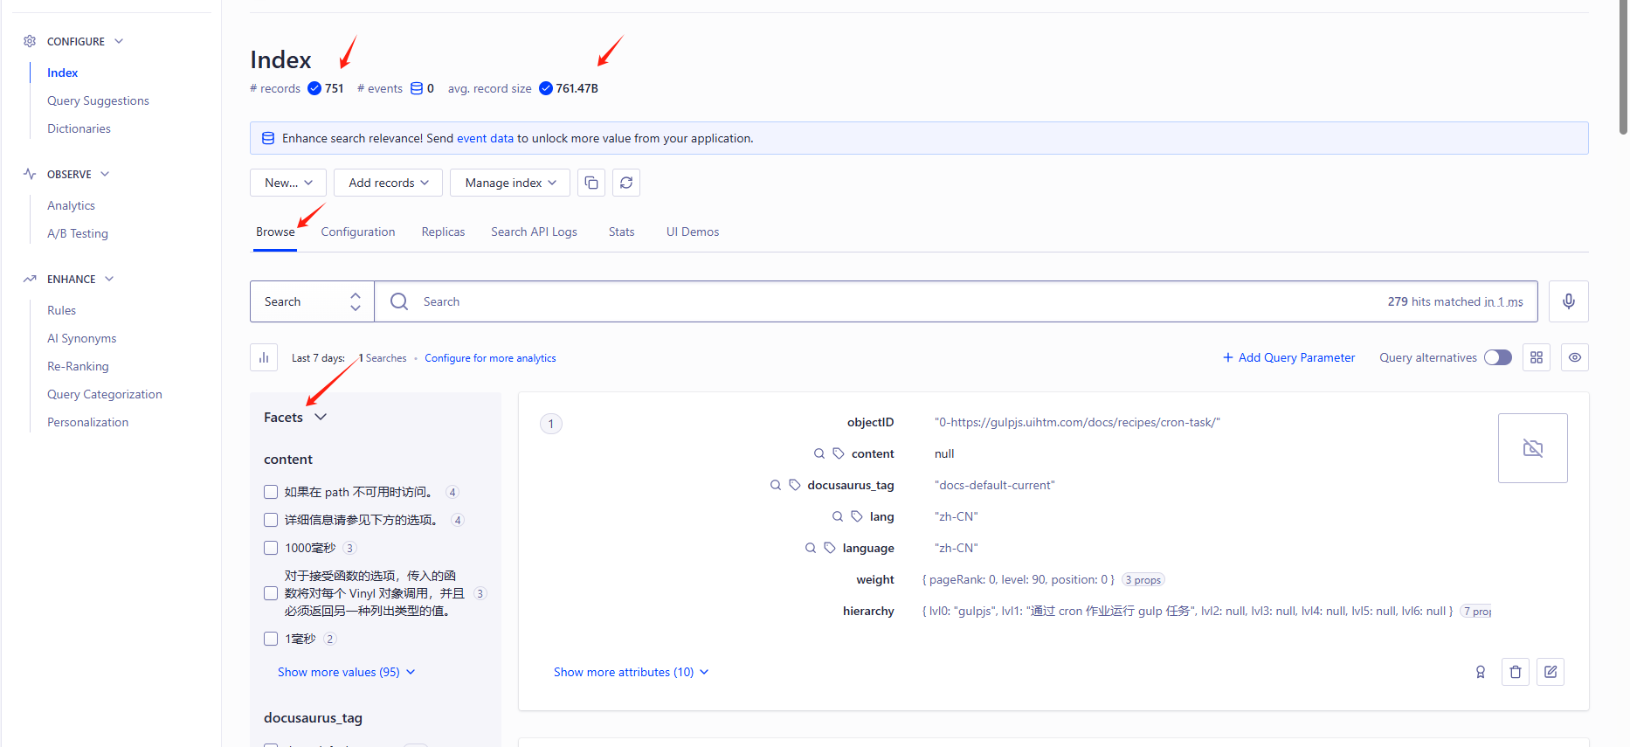The width and height of the screenshot is (1630, 747).
Task: Click the records verified check badge
Action: [314, 88]
